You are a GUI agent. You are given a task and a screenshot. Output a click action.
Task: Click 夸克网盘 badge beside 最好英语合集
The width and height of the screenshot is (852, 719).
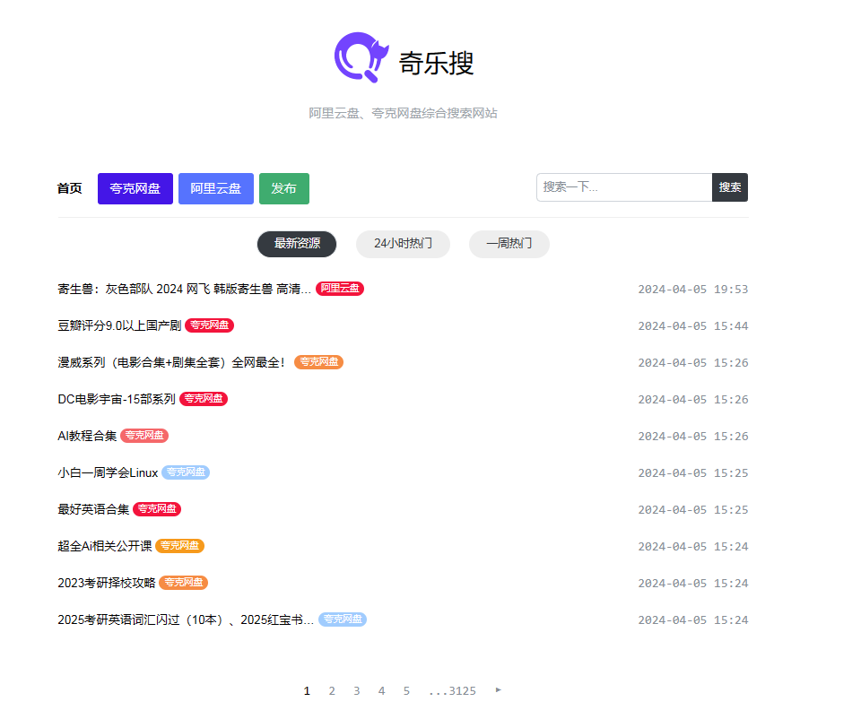(157, 509)
